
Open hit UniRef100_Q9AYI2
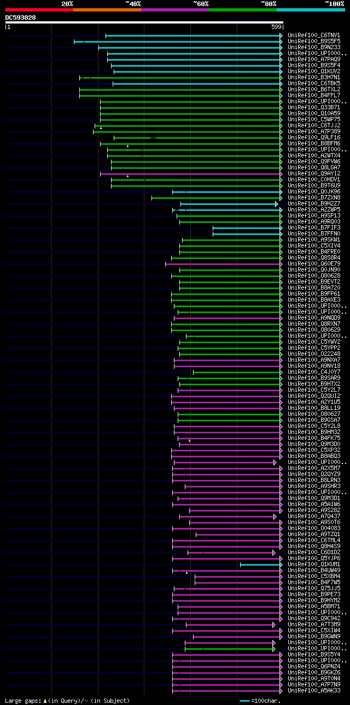click(x=314, y=174)
